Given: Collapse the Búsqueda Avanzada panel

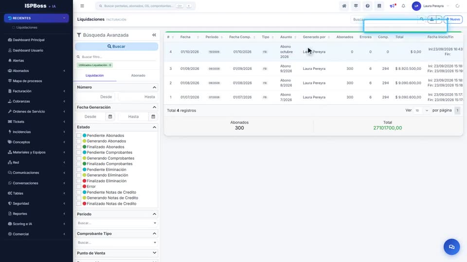Looking at the screenshot, I should (154, 35).
